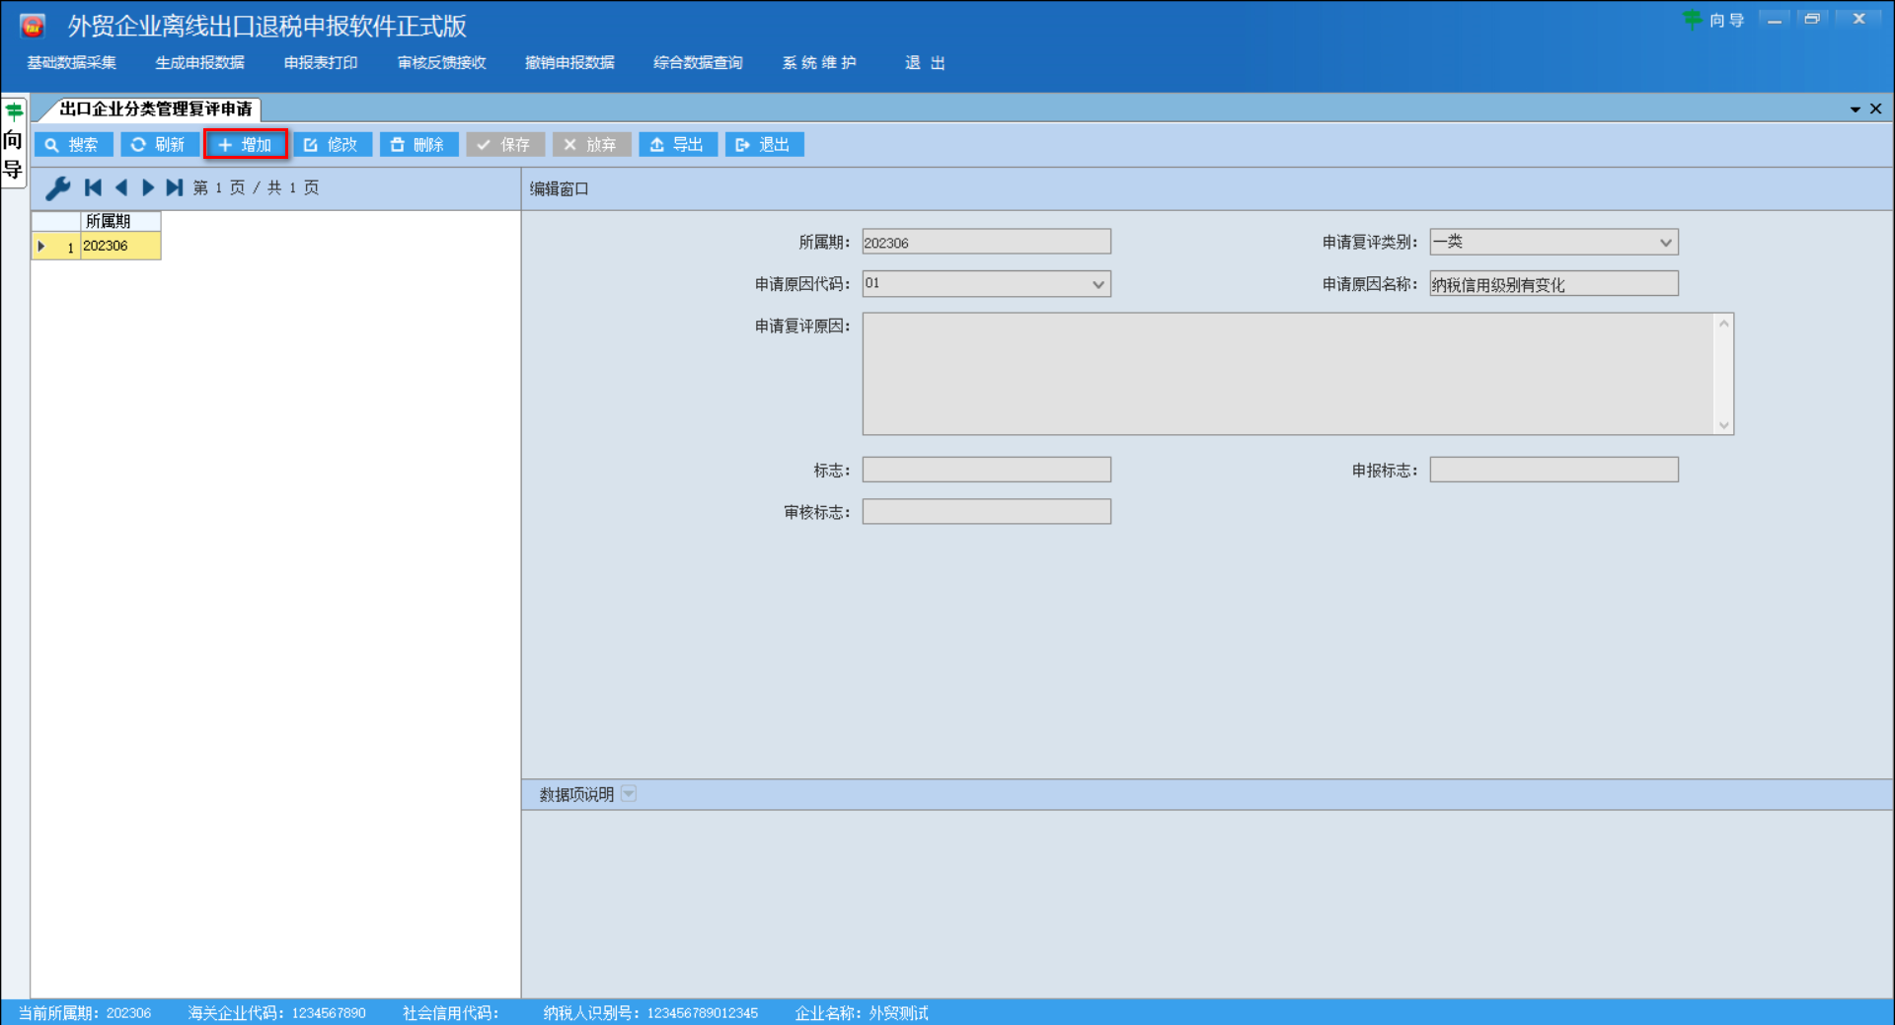Select the 202306 row in list
Screen dimensions: 1895x1025
click(x=118, y=246)
